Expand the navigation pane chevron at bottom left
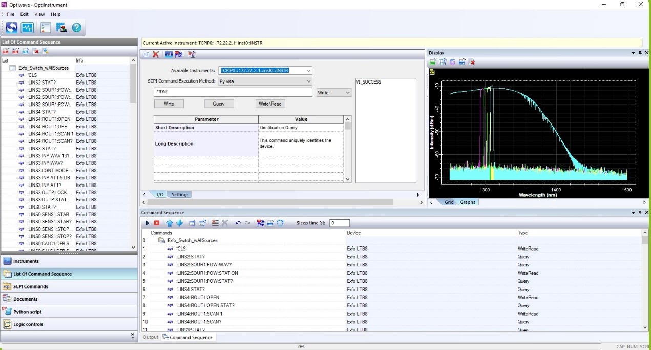Viewport: 651px width, 350px height. pyautogui.click(x=133, y=336)
